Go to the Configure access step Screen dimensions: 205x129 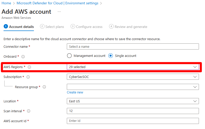87,27
